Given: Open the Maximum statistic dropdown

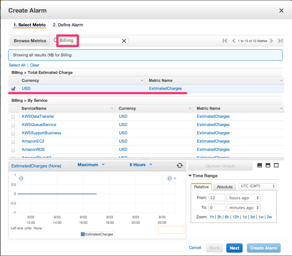Looking at the screenshot, I should (x=91, y=165).
